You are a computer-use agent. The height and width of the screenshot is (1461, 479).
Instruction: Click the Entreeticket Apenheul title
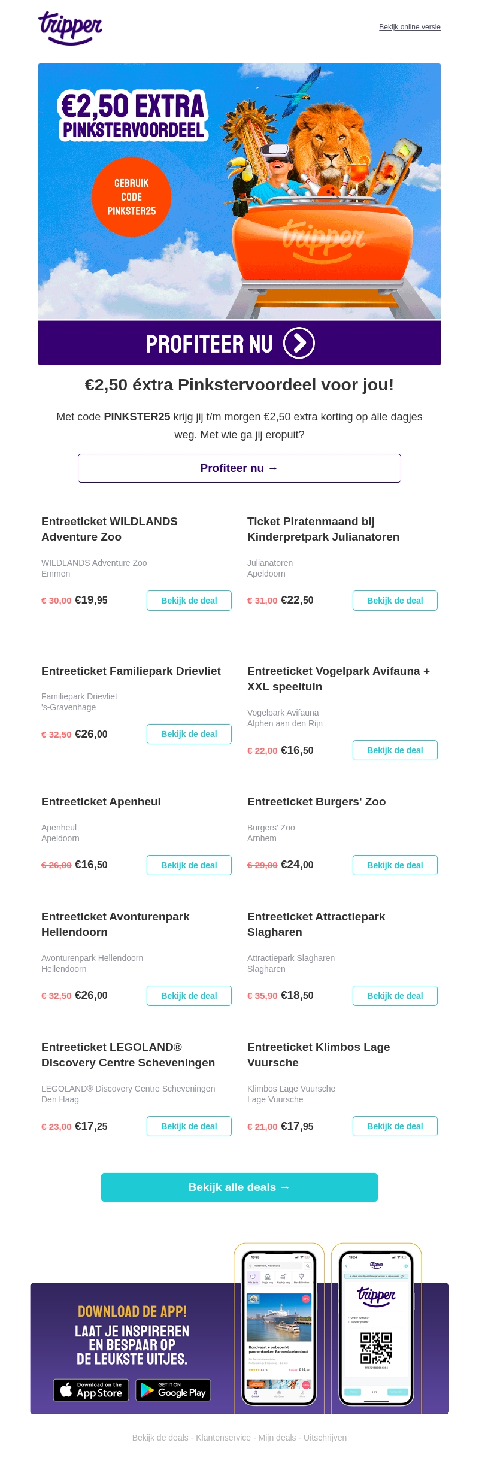coord(101,802)
